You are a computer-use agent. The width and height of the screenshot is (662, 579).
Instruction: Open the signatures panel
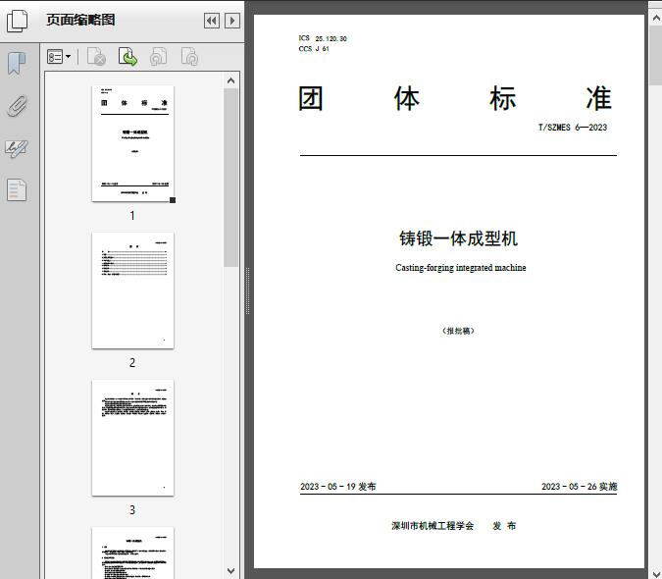[x=17, y=148]
